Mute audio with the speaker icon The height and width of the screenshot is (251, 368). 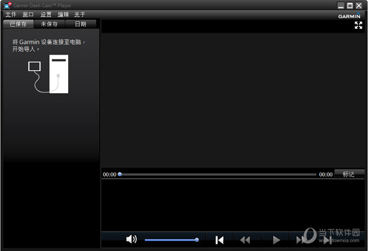(131, 239)
